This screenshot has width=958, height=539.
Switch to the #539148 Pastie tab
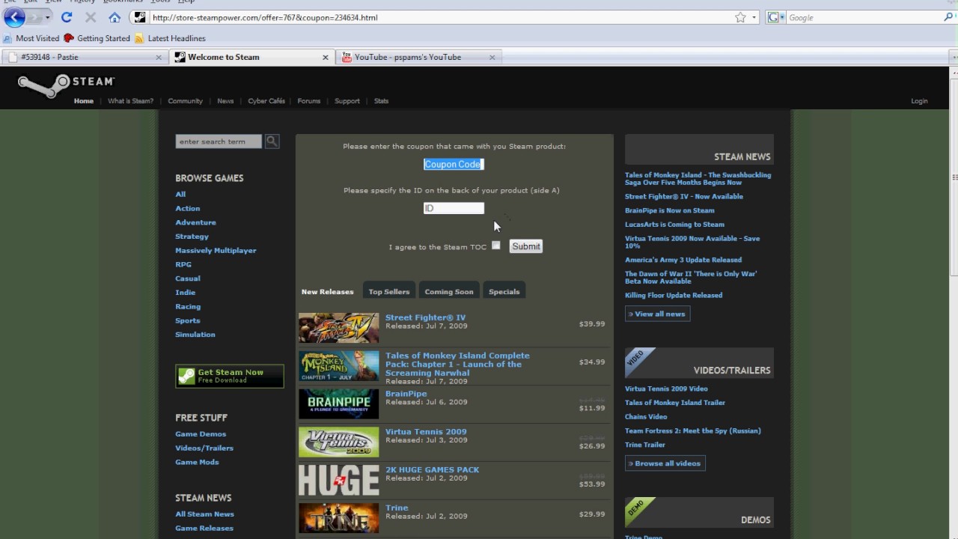84,57
